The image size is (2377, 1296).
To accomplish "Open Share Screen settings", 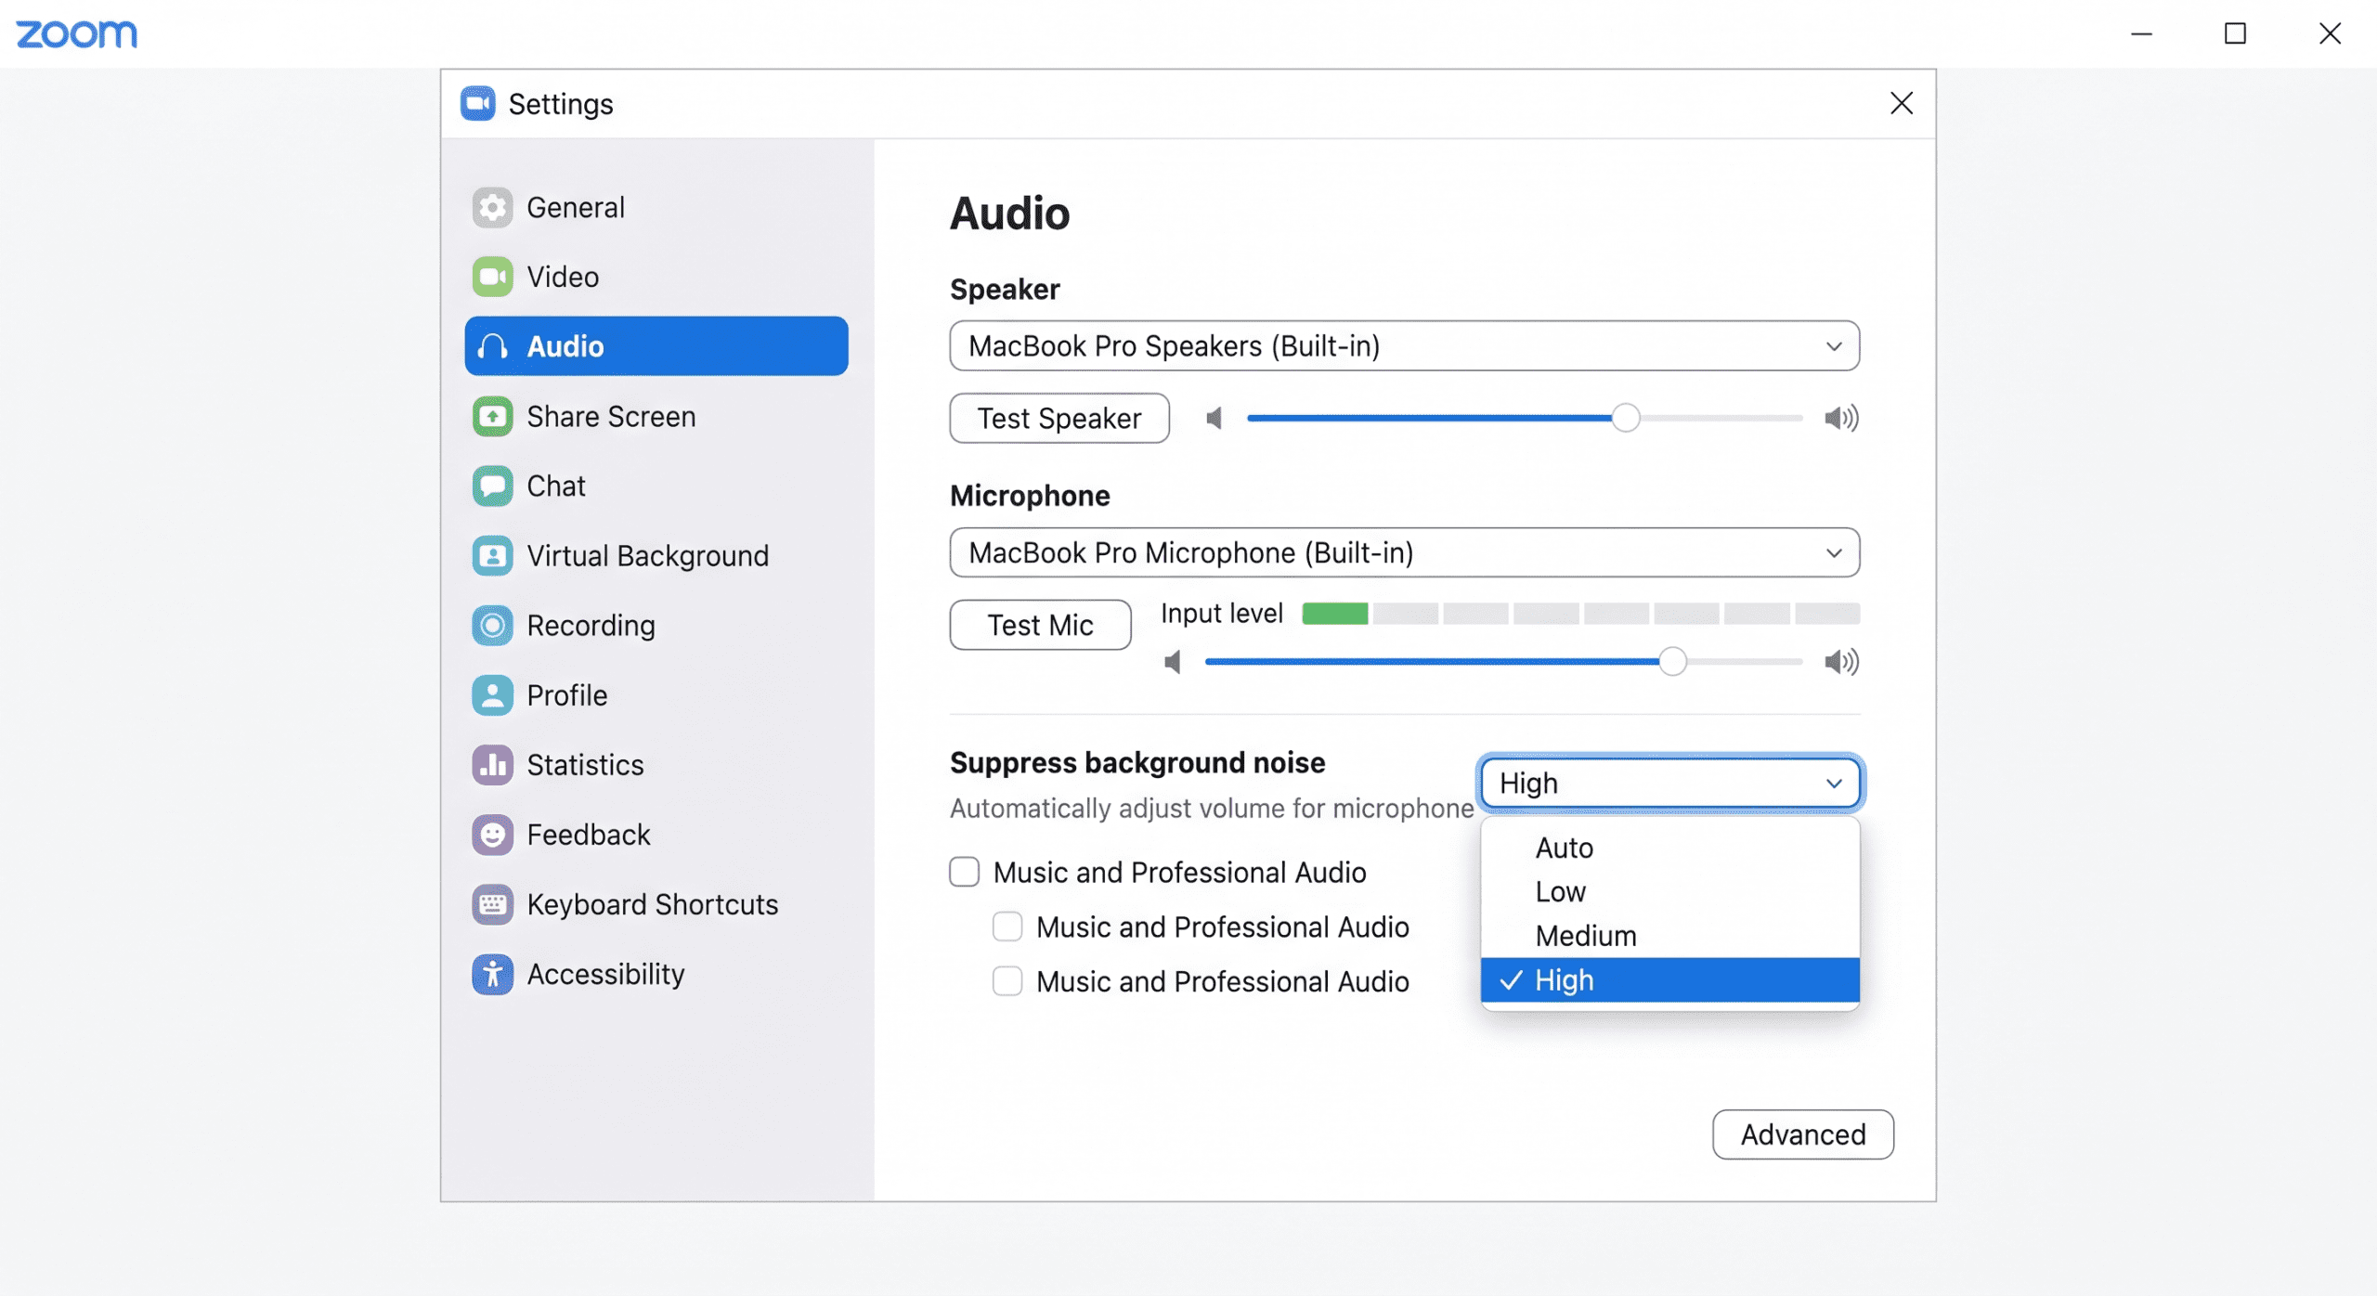I will 656,416.
